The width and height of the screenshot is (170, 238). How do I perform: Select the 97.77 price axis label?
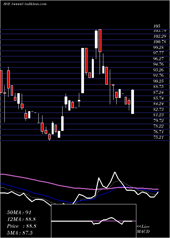point(158,53)
